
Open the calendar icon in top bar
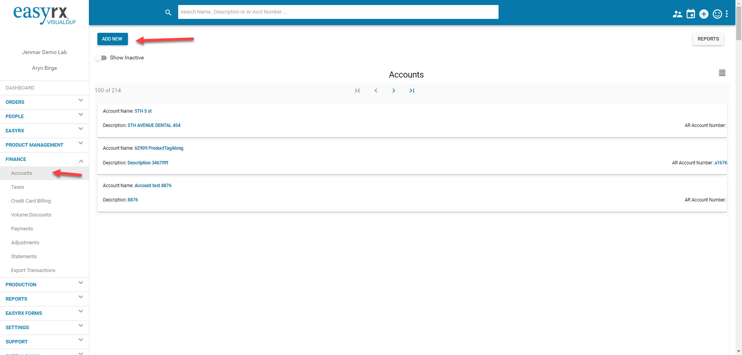click(x=691, y=14)
